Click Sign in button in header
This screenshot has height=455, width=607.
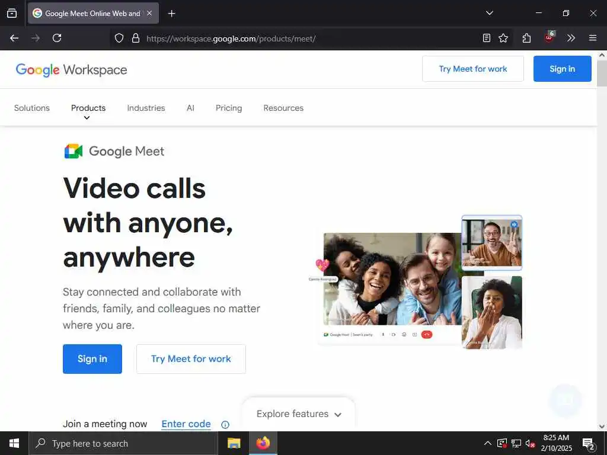(562, 69)
